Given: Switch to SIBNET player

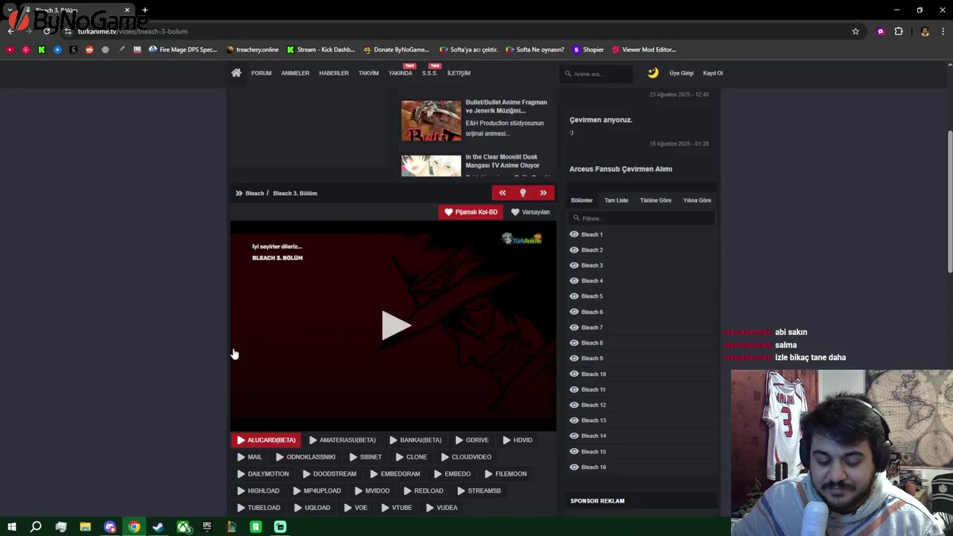Looking at the screenshot, I should (365, 457).
